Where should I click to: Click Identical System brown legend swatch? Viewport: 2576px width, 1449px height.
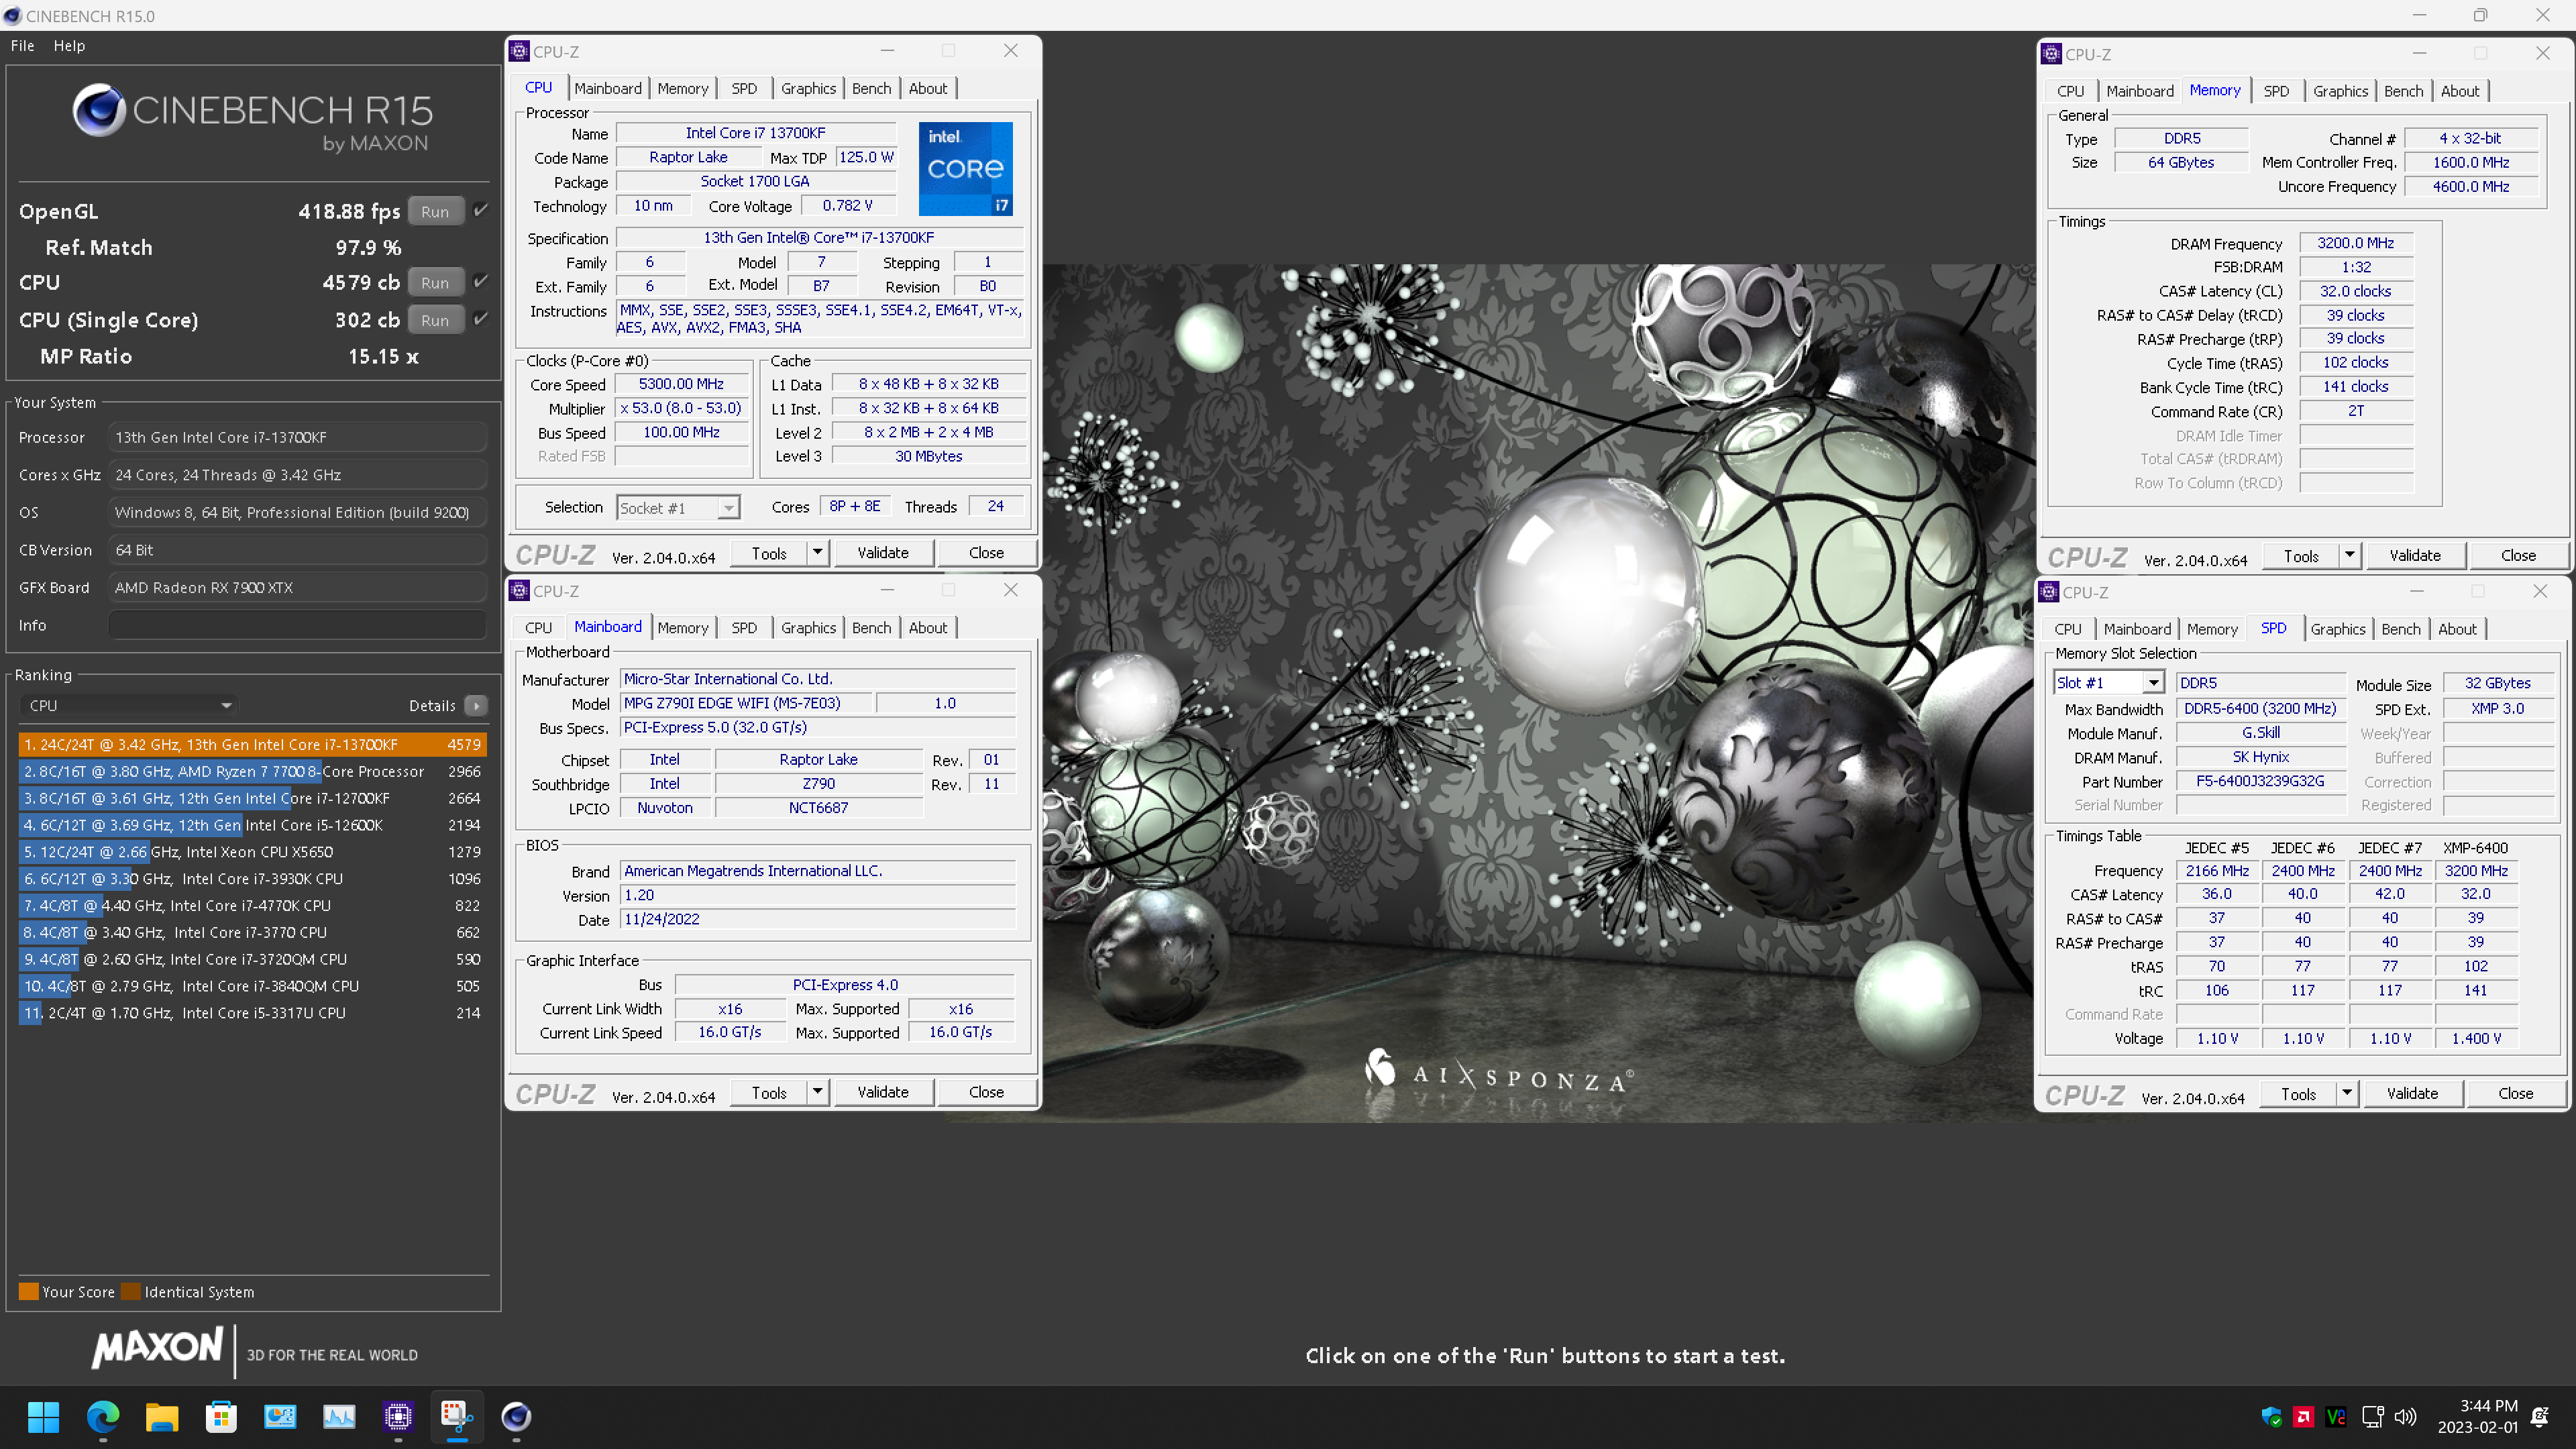(131, 1291)
